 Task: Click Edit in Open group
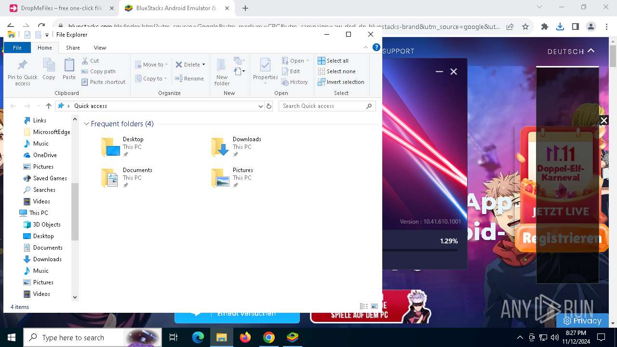pos(291,71)
